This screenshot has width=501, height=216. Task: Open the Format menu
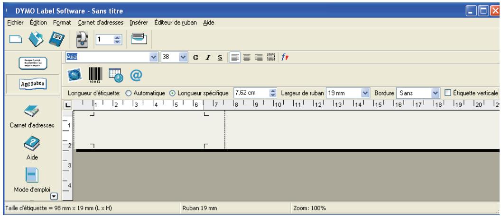(62, 23)
